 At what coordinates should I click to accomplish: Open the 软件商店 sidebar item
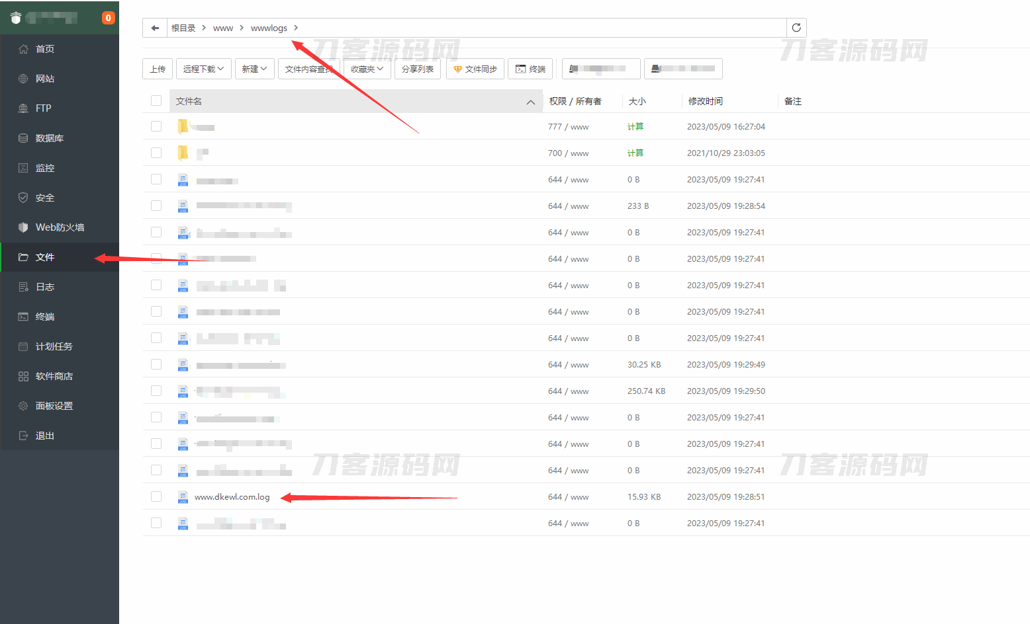(54, 376)
